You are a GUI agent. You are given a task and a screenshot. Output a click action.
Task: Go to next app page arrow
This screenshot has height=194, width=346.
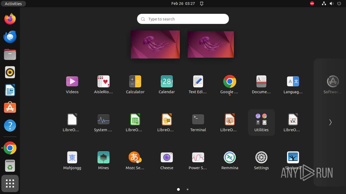point(330,123)
